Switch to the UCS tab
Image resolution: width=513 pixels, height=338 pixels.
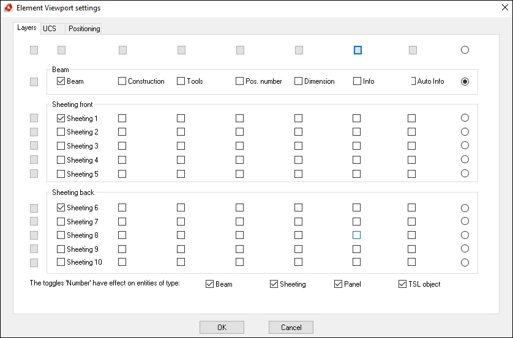tap(53, 29)
